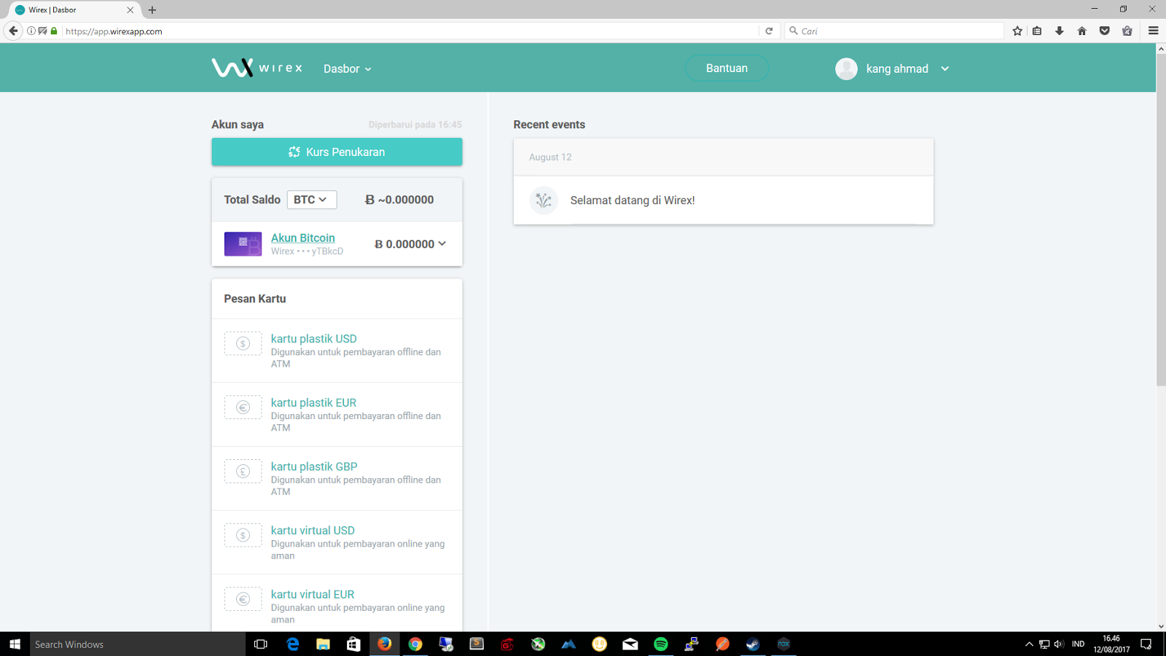Viewport: 1166px width, 656px height.
Task: Open the Firefox hamburger menu
Action: 1153,31
